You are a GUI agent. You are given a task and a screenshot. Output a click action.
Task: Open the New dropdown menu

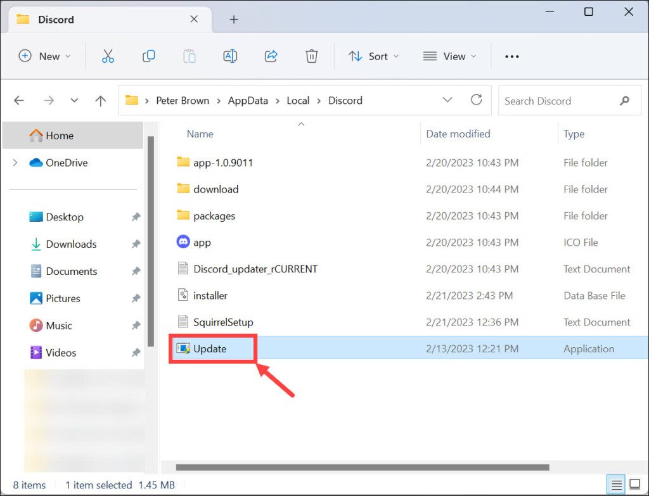pos(44,56)
